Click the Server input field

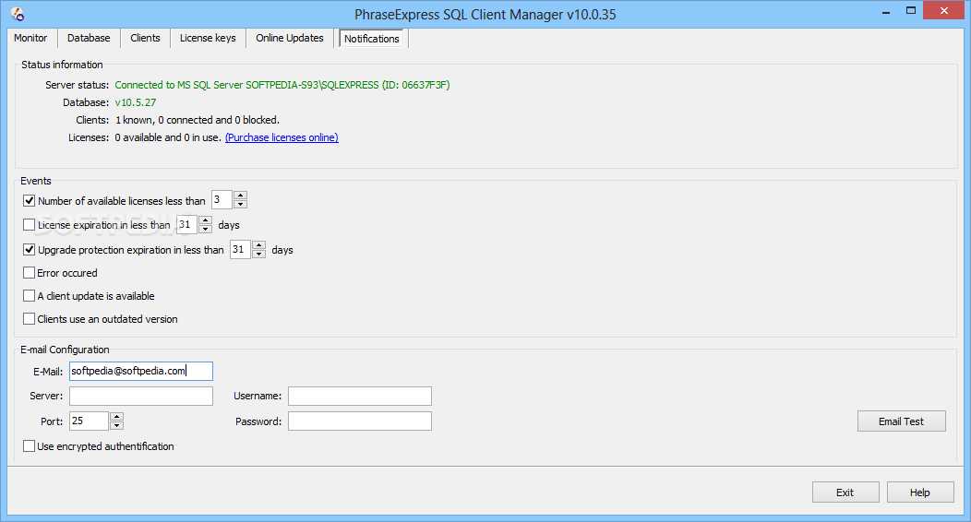141,396
